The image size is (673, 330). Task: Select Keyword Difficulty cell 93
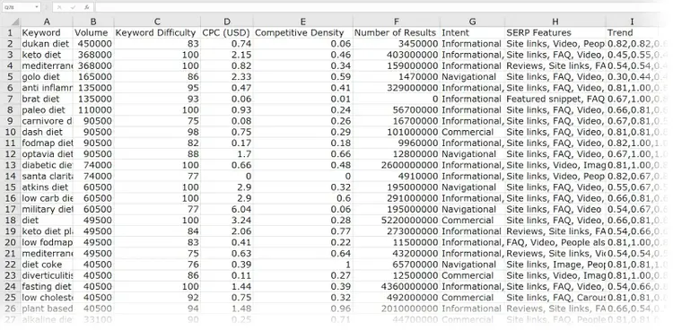click(157, 99)
